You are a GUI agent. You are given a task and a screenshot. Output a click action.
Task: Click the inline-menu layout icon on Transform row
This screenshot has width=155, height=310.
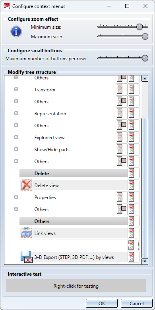click(x=122, y=89)
